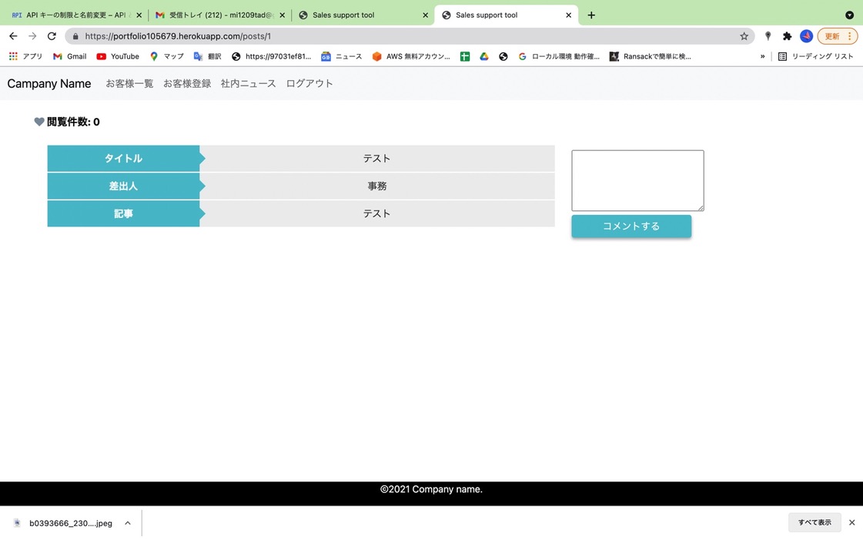Open a new tab with the plus icon
Viewport: 863px width, 540px height.
[591, 15]
